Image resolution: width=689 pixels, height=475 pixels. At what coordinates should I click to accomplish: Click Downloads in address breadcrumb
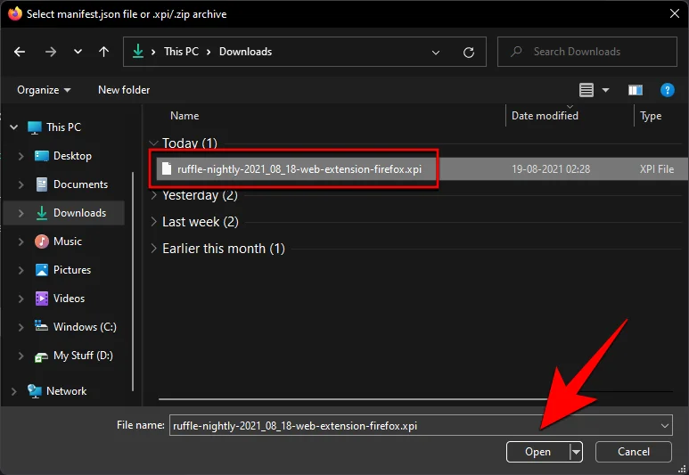[x=245, y=52]
